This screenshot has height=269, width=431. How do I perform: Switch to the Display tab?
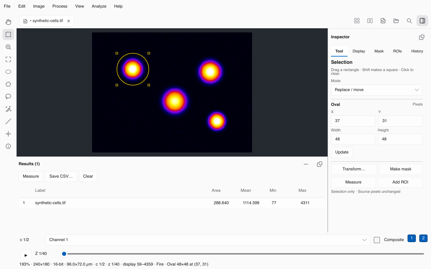click(x=359, y=51)
